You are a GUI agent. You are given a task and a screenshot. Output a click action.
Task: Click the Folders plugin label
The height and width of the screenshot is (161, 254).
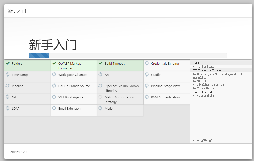[17, 63]
